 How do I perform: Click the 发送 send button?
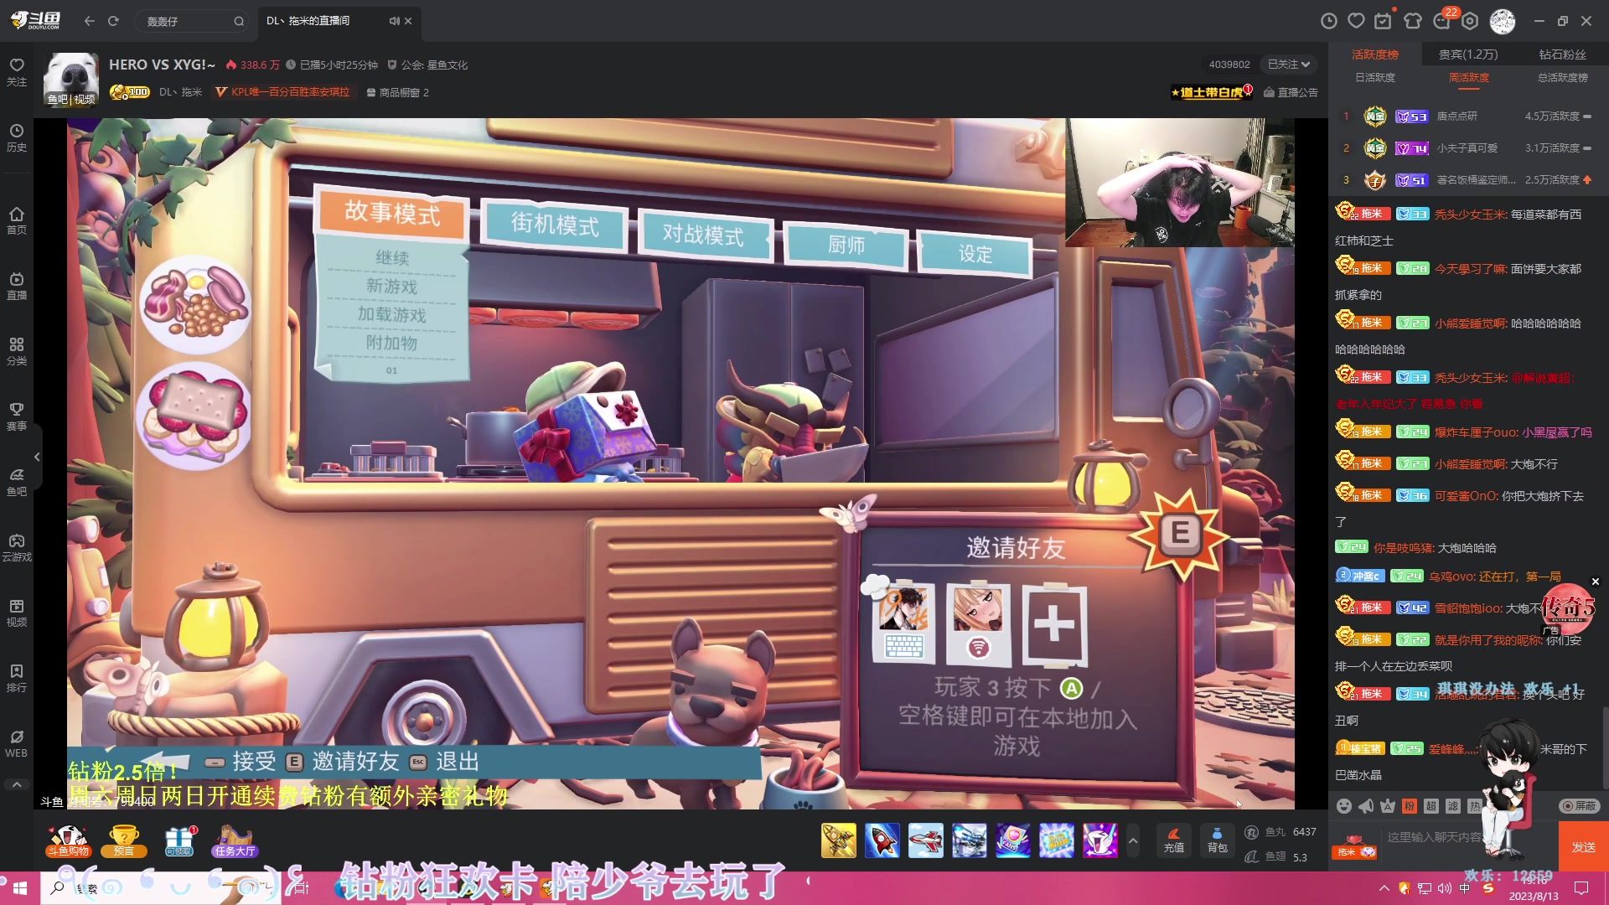1583,847
